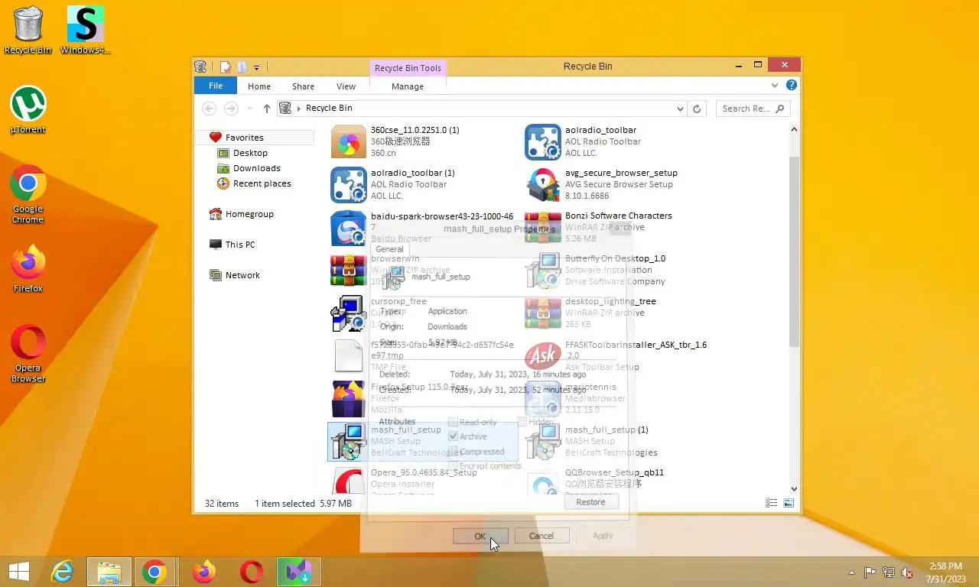979x587 pixels.
Task: Open the Customize Quick Access Toolbar arrow
Action: click(x=257, y=68)
